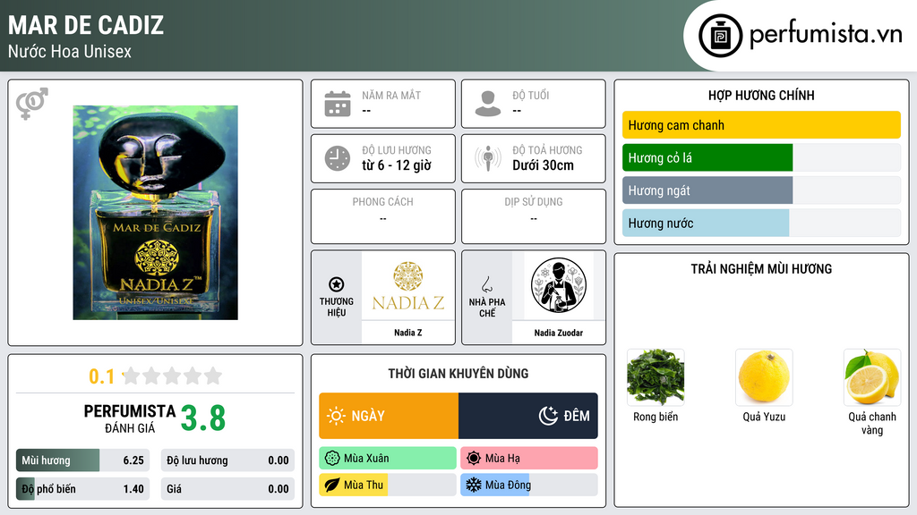Click the Quả chanh vàng caption

click(872, 423)
